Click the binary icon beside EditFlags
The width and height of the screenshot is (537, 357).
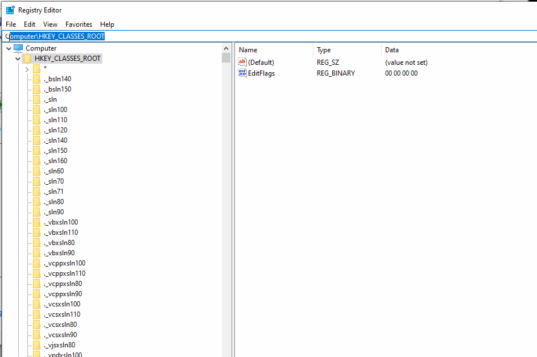[x=242, y=73]
